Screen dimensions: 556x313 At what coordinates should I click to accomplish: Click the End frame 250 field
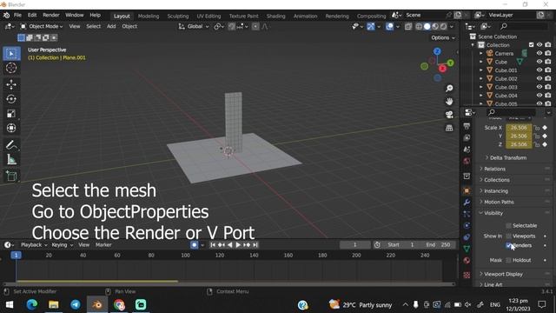pos(438,245)
